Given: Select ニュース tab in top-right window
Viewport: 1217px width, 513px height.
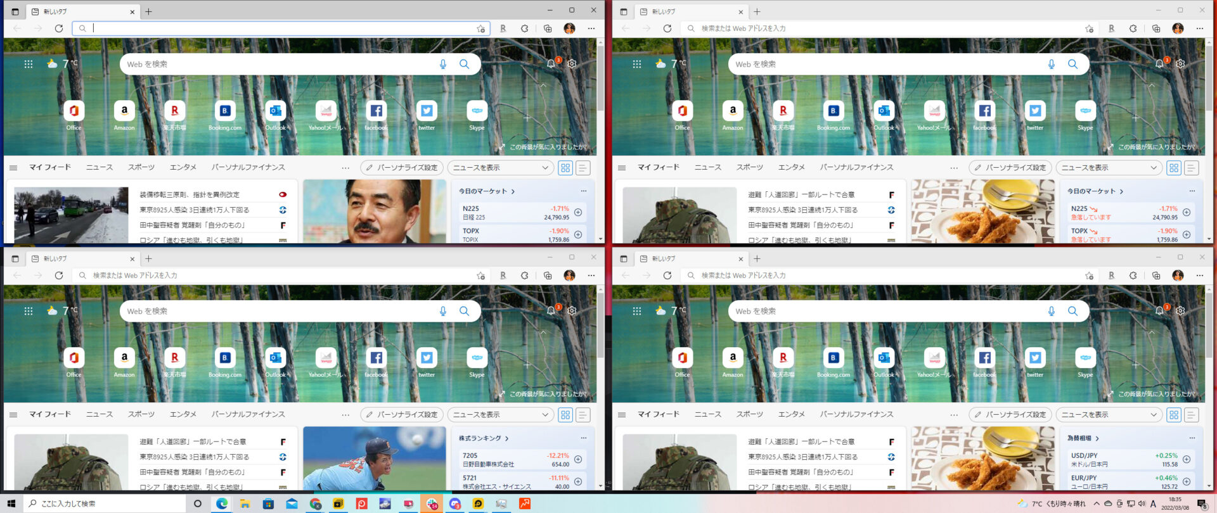Looking at the screenshot, I should (708, 167).
